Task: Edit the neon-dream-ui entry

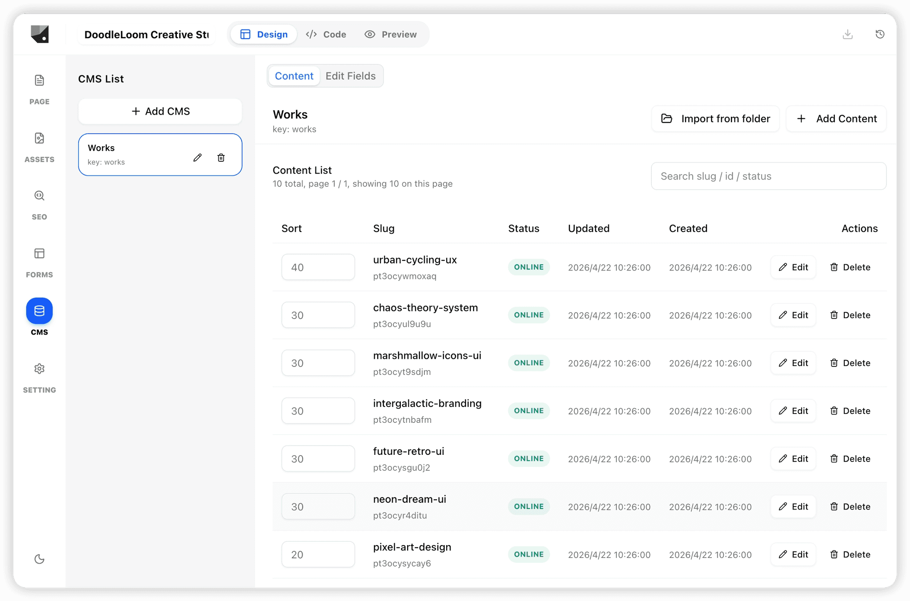Action: (793, 506)
